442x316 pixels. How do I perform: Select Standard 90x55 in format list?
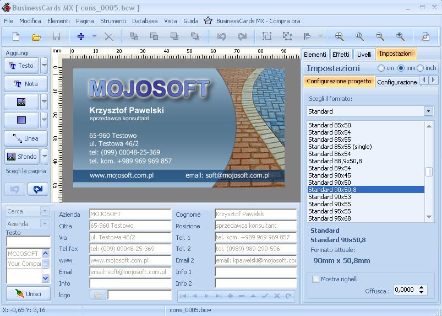point(330,204)
